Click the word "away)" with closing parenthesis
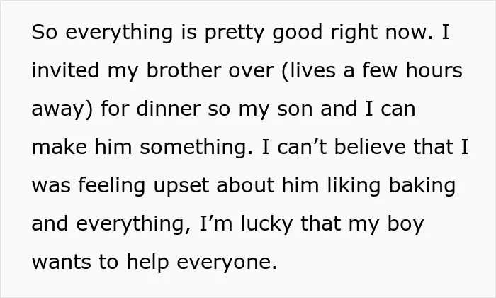 (x=62, y=110)
